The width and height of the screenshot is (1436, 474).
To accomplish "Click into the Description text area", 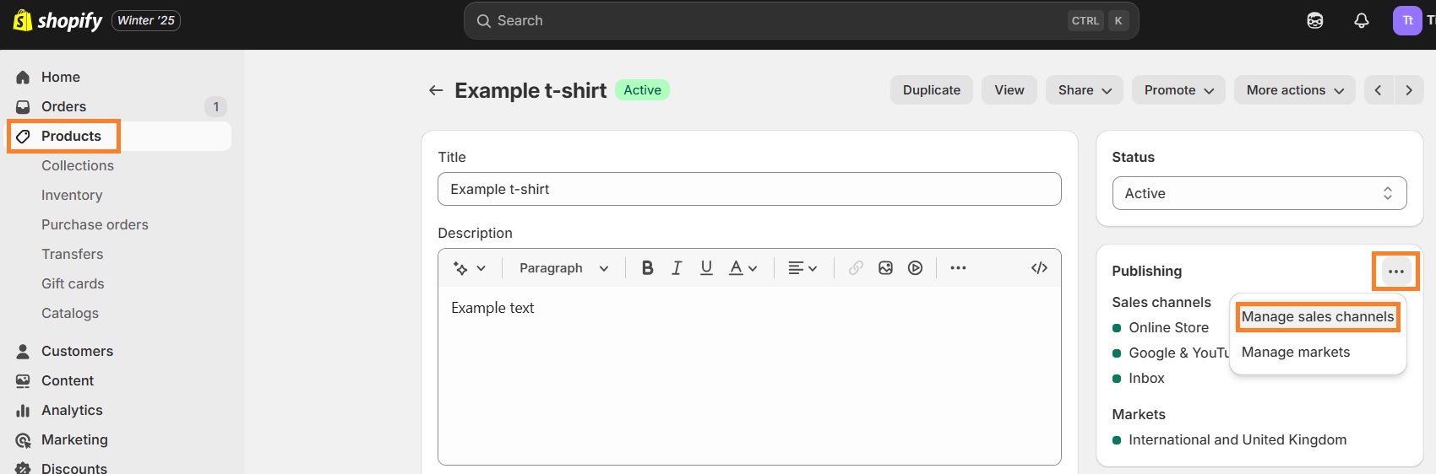I will click(749, 375).
